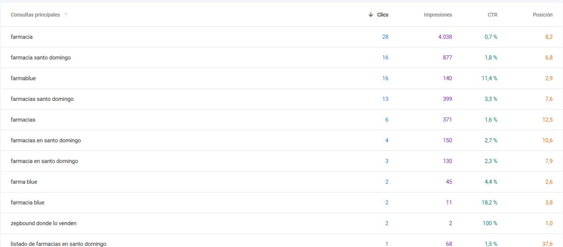This screenshot has height=247, width=563.
Task: Select the 'farmacia' query row
Action: click(x=281, y=37)
